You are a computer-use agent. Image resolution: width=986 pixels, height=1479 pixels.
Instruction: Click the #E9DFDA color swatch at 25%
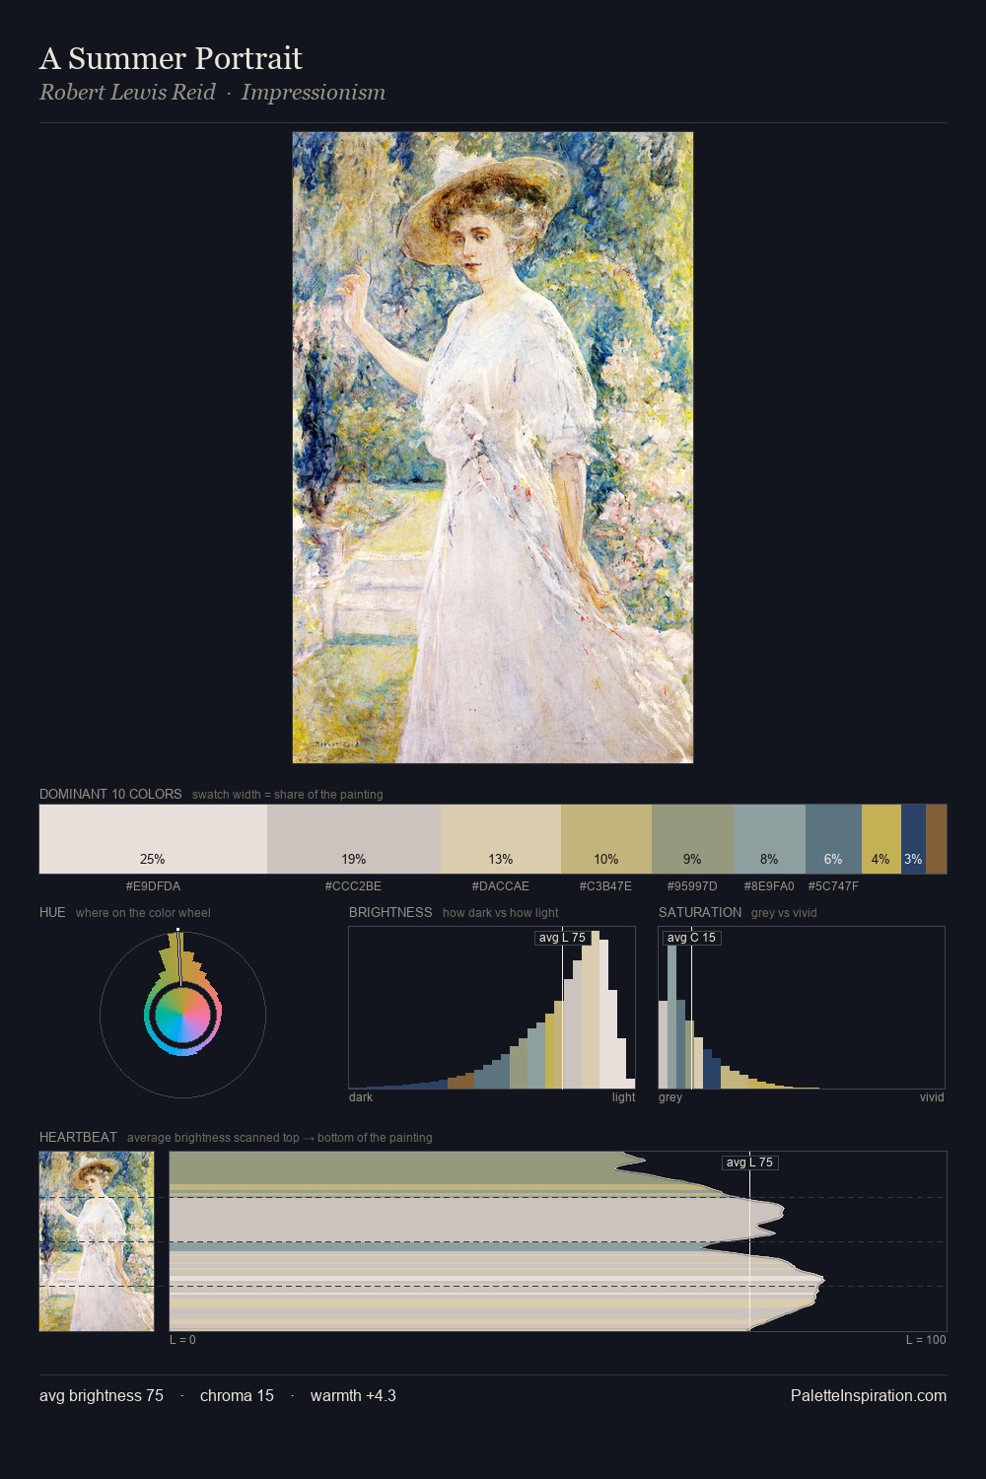tap(153, 839)
